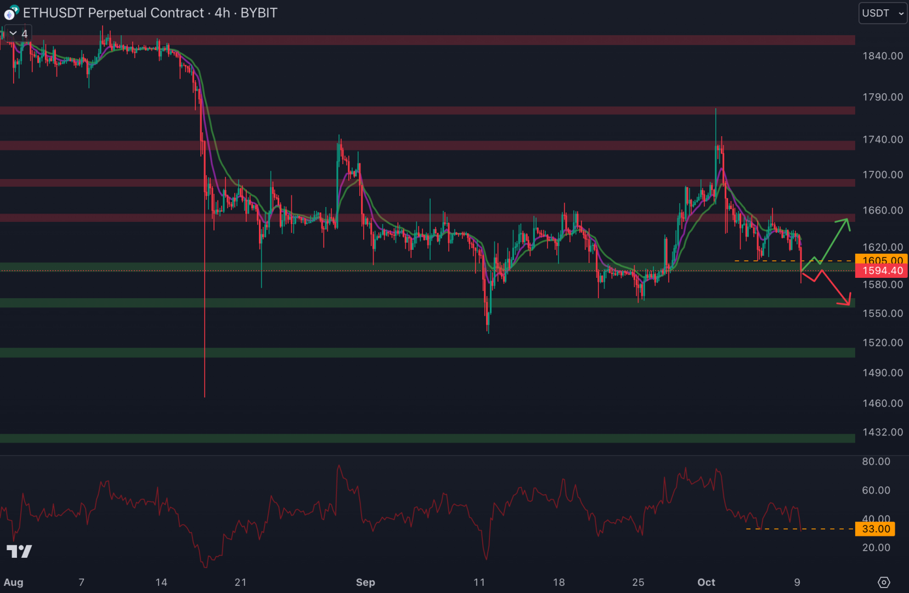Click the 20.00 RSI axis value

[876, 547]
